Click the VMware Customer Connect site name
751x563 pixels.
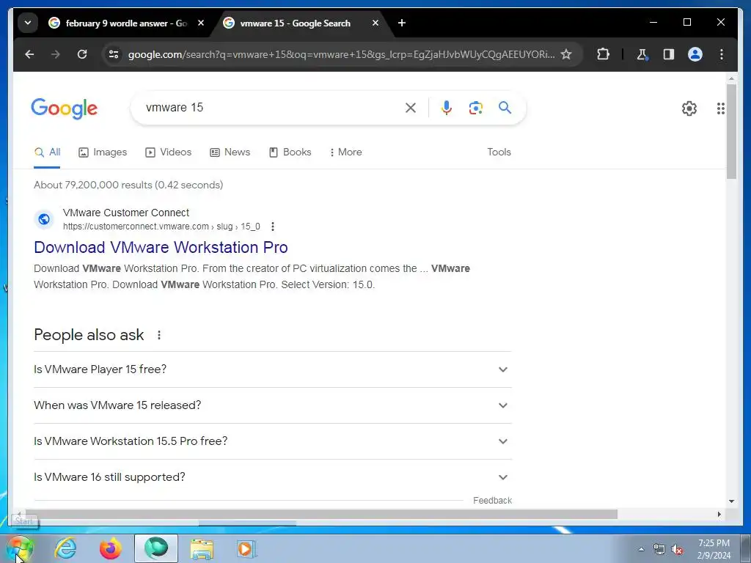126,213
